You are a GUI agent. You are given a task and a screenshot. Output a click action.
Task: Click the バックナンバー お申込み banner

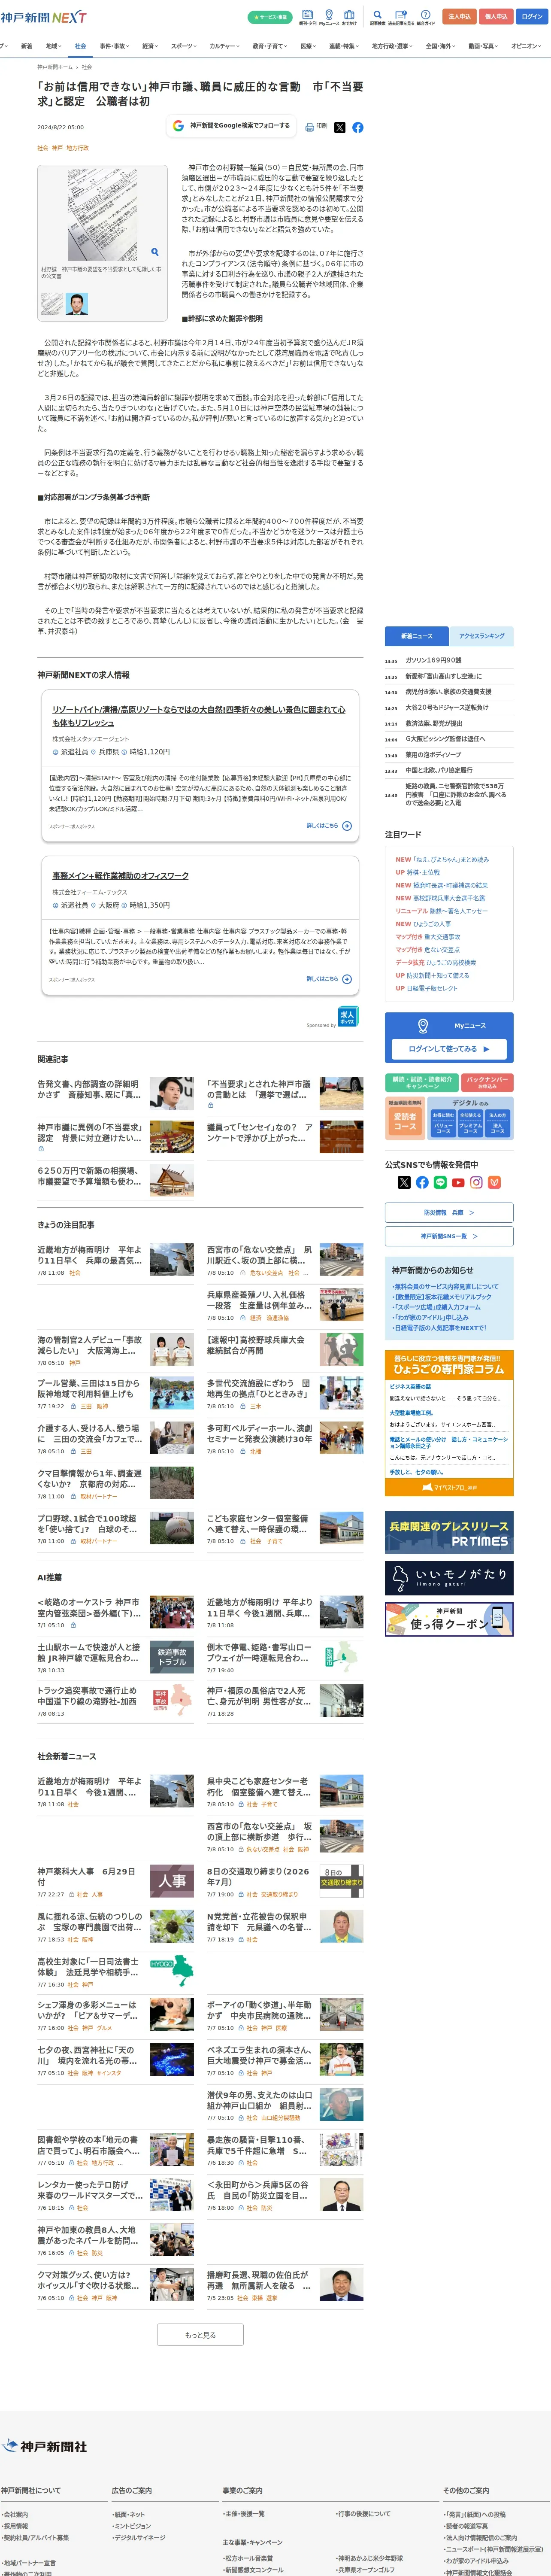coord(487,1083)
